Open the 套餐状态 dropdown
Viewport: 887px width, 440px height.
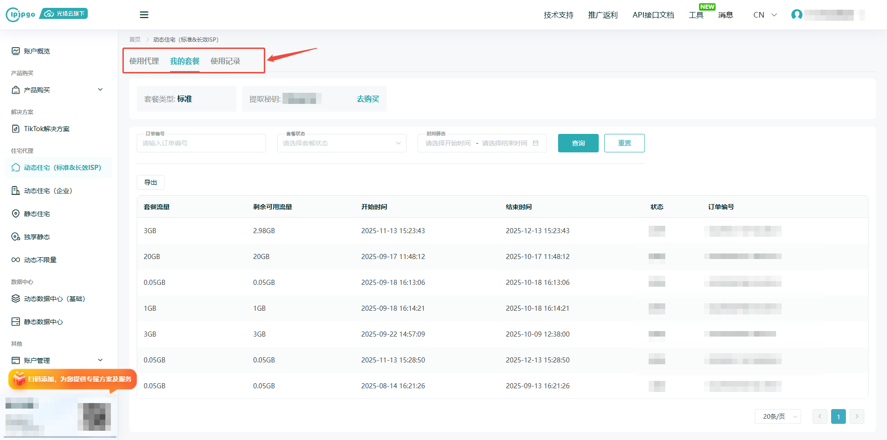pyautogui.click(x=341, y=143)
